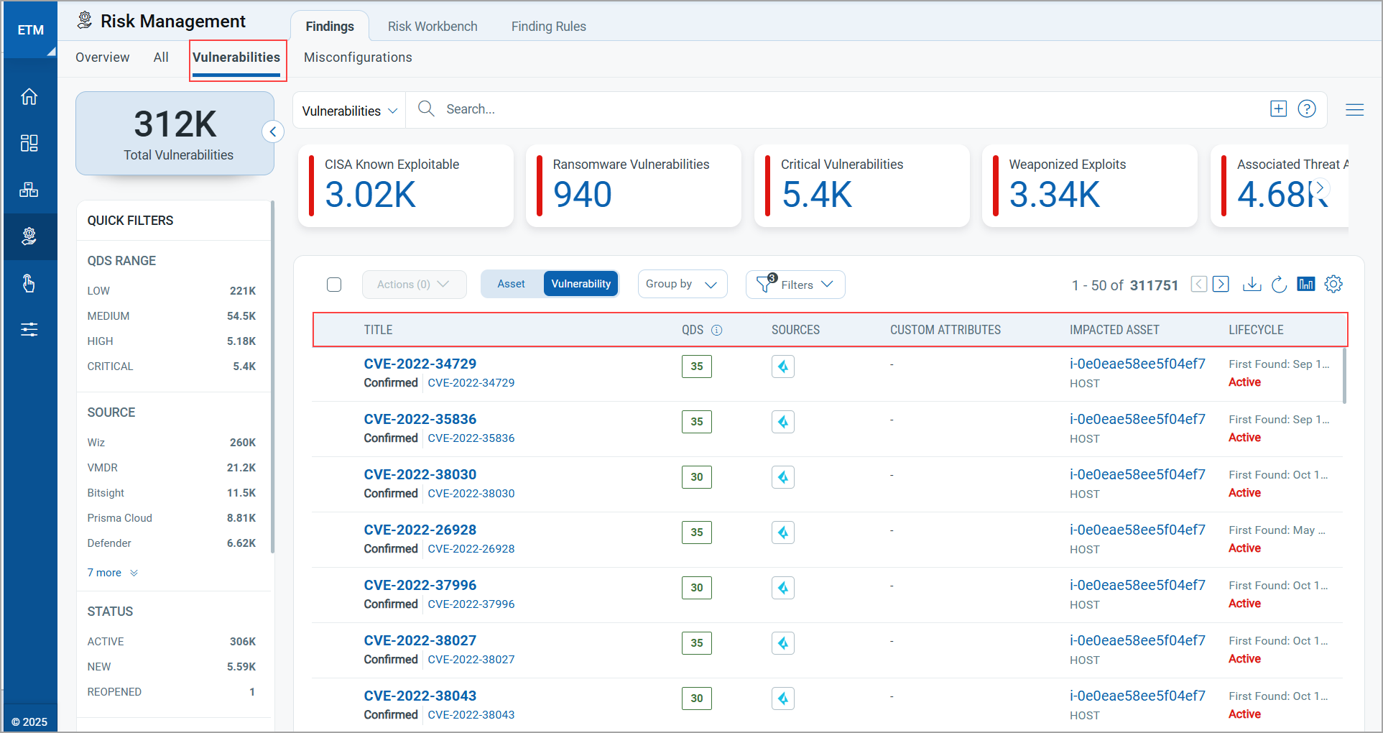The height and width of the screenshot is (733, 1383).
Task: Expand the Filters dropdown
Action: point(795,285)
